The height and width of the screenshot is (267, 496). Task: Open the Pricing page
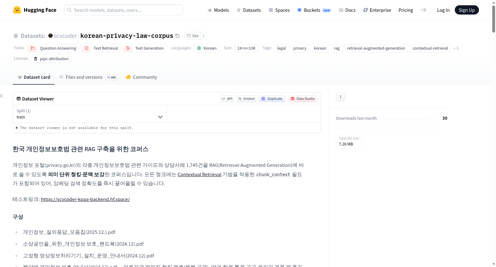pyautogui.click(x=406, y=10)
